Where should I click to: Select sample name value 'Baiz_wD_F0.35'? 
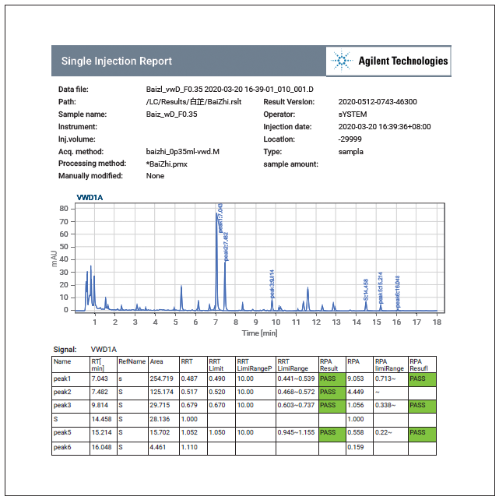(171, 114)
